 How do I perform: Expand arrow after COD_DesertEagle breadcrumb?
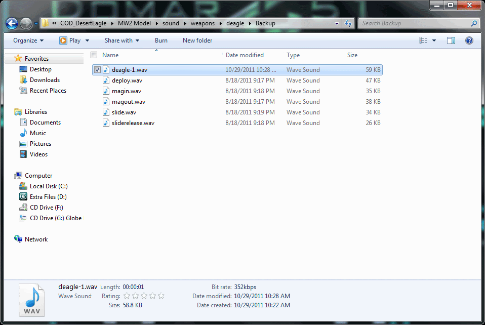112,23
